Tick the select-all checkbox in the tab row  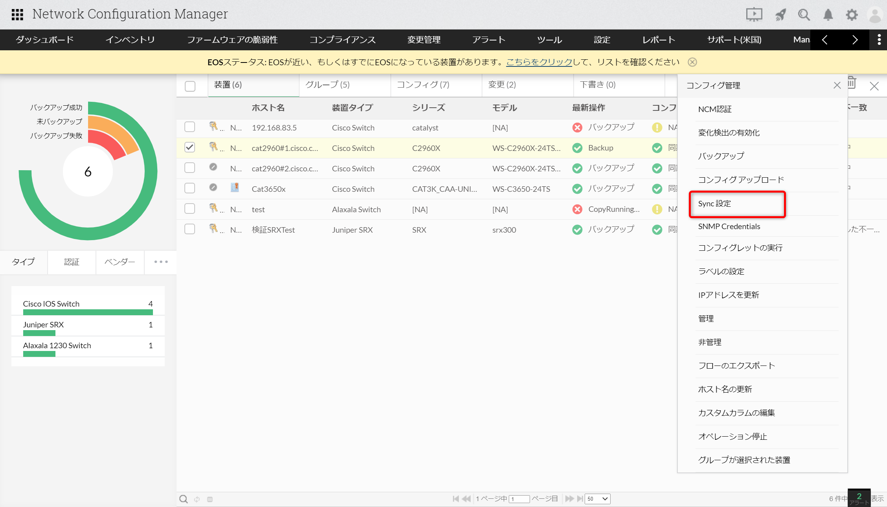click(x=190, y=86)
